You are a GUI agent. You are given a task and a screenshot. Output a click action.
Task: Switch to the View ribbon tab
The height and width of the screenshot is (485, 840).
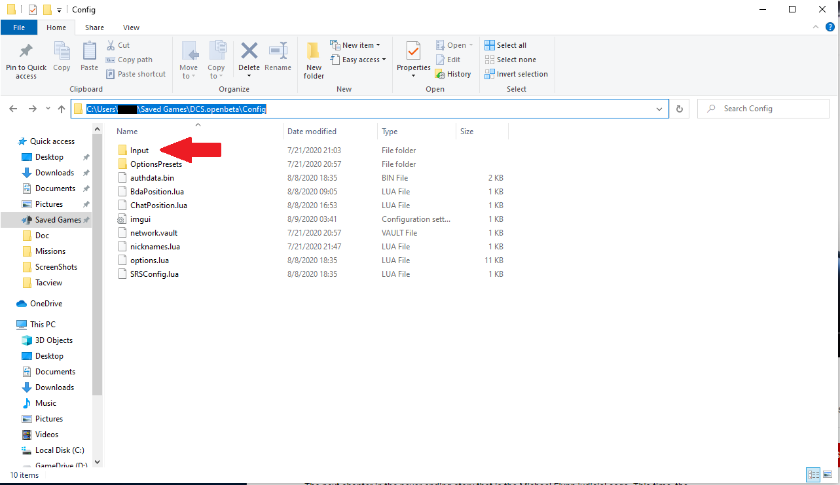tap(131, 27)
